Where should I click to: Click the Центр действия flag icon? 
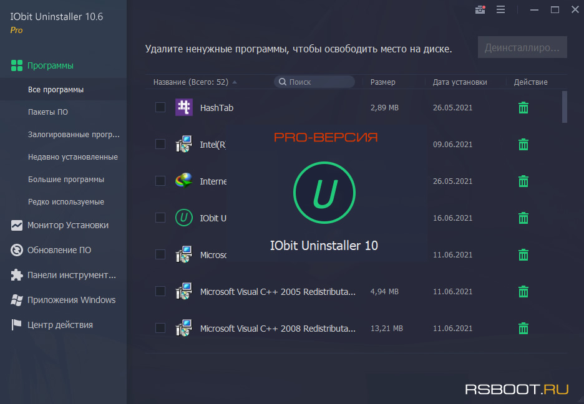(17, 325)
